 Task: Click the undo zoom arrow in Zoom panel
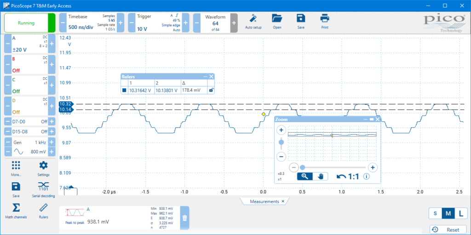(x=342, y=177)
